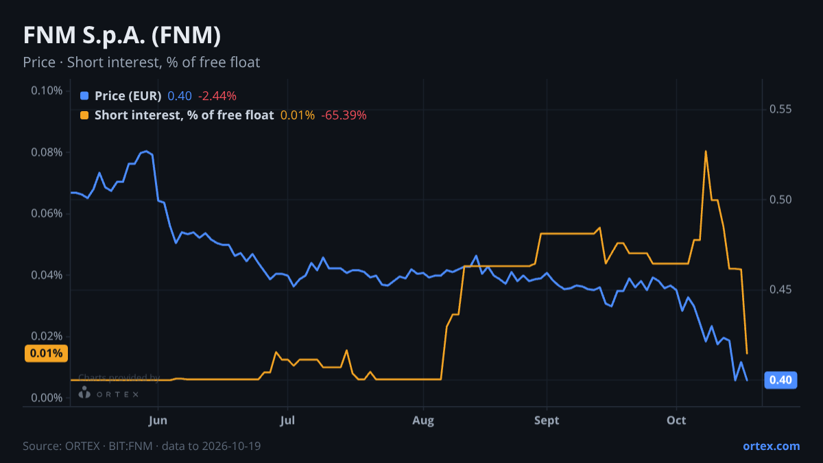Click the orange Short interest legend swatch
This screenshot has height=463, width=823.
tap(84, 115)
